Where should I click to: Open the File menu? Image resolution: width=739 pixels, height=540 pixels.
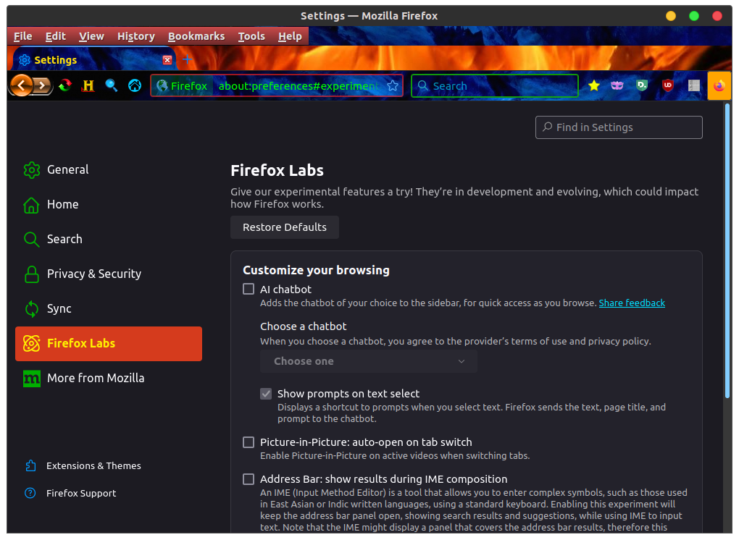pyautogui.click(x=22, y=36)
